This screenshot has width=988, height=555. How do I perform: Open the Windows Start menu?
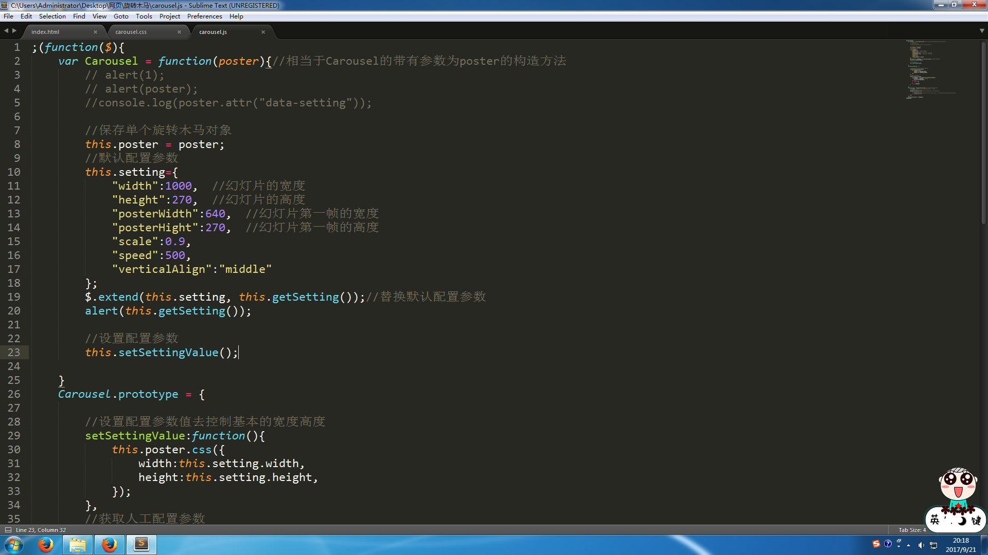pos(14,545)
